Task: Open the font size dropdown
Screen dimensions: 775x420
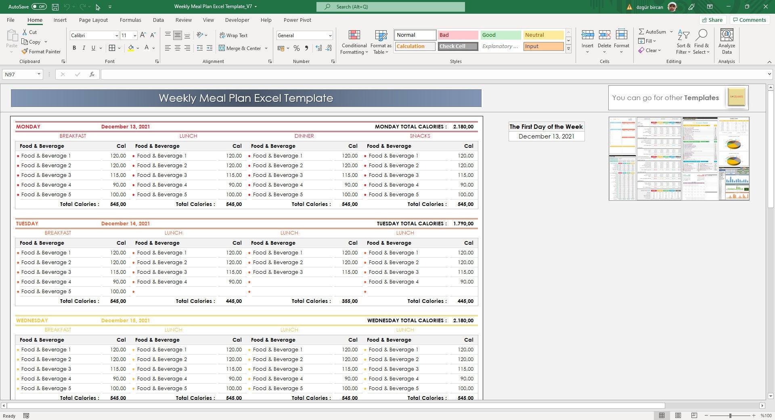Action: click(x=135, y=36)
